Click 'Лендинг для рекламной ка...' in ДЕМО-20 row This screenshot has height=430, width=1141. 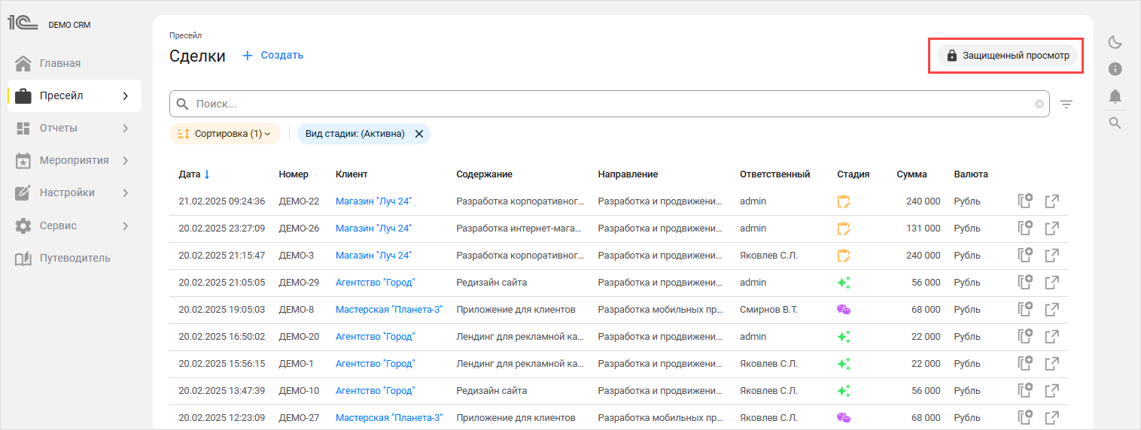coord(520,337)
